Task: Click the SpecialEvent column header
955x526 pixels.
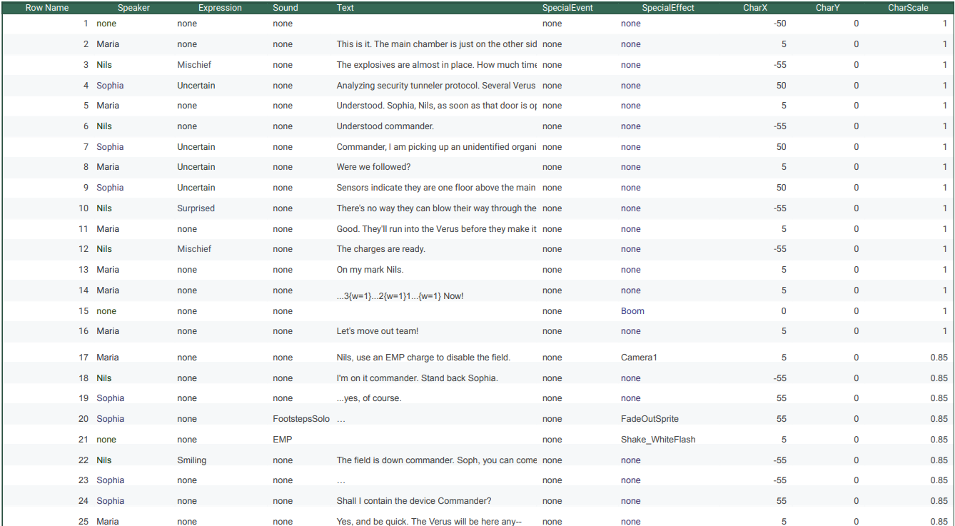Action: point(567,8)
